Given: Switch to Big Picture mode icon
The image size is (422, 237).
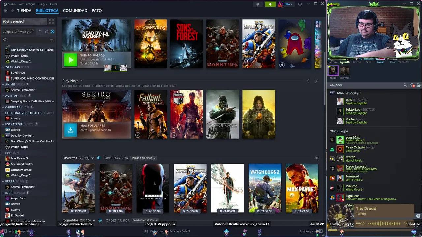Looking at the screenshot, I should (x=300, y=4).
